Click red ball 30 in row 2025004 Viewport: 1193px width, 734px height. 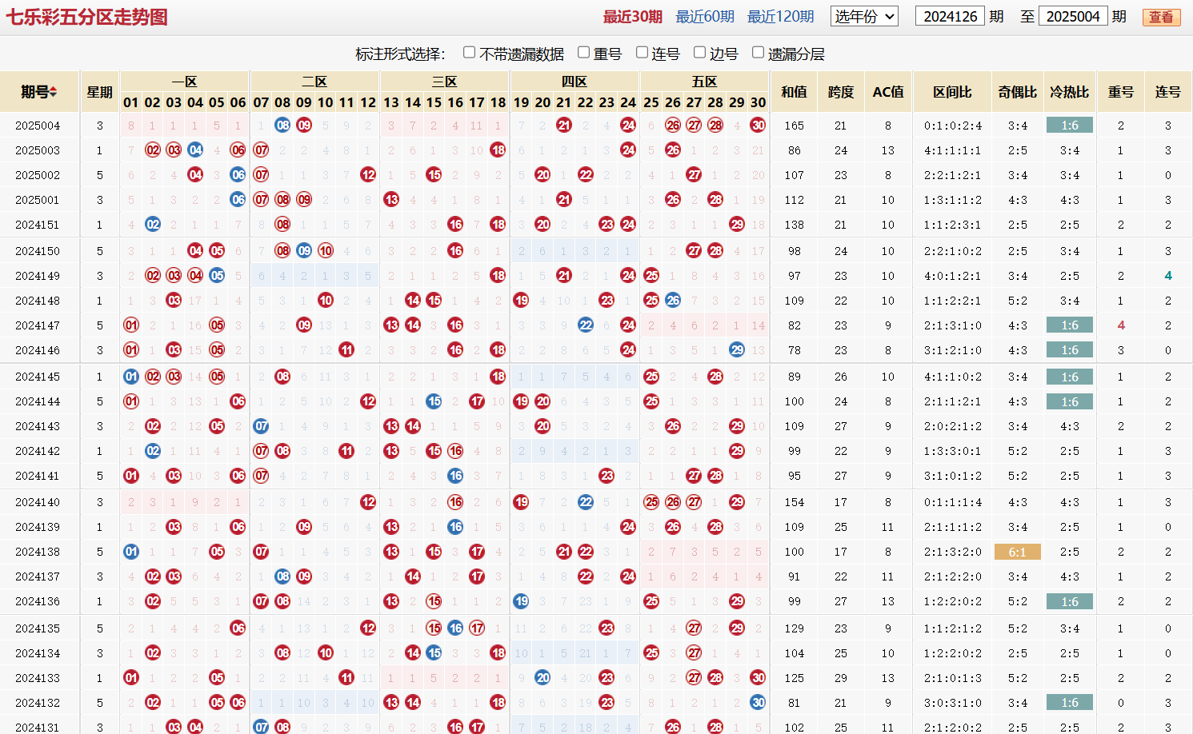point(758,125)
